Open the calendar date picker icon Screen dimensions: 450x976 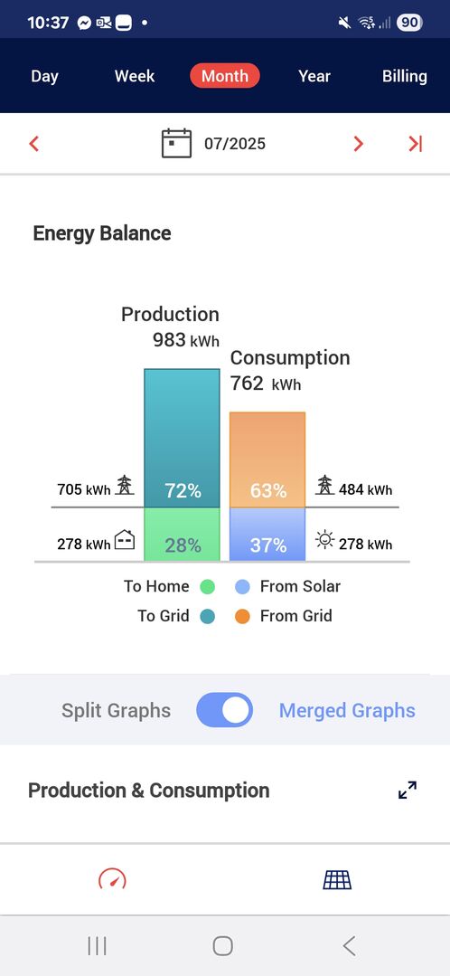click(x=176, y=143)
